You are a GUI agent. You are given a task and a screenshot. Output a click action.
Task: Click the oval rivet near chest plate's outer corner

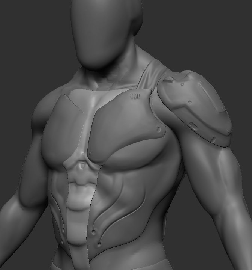[159, 129]
